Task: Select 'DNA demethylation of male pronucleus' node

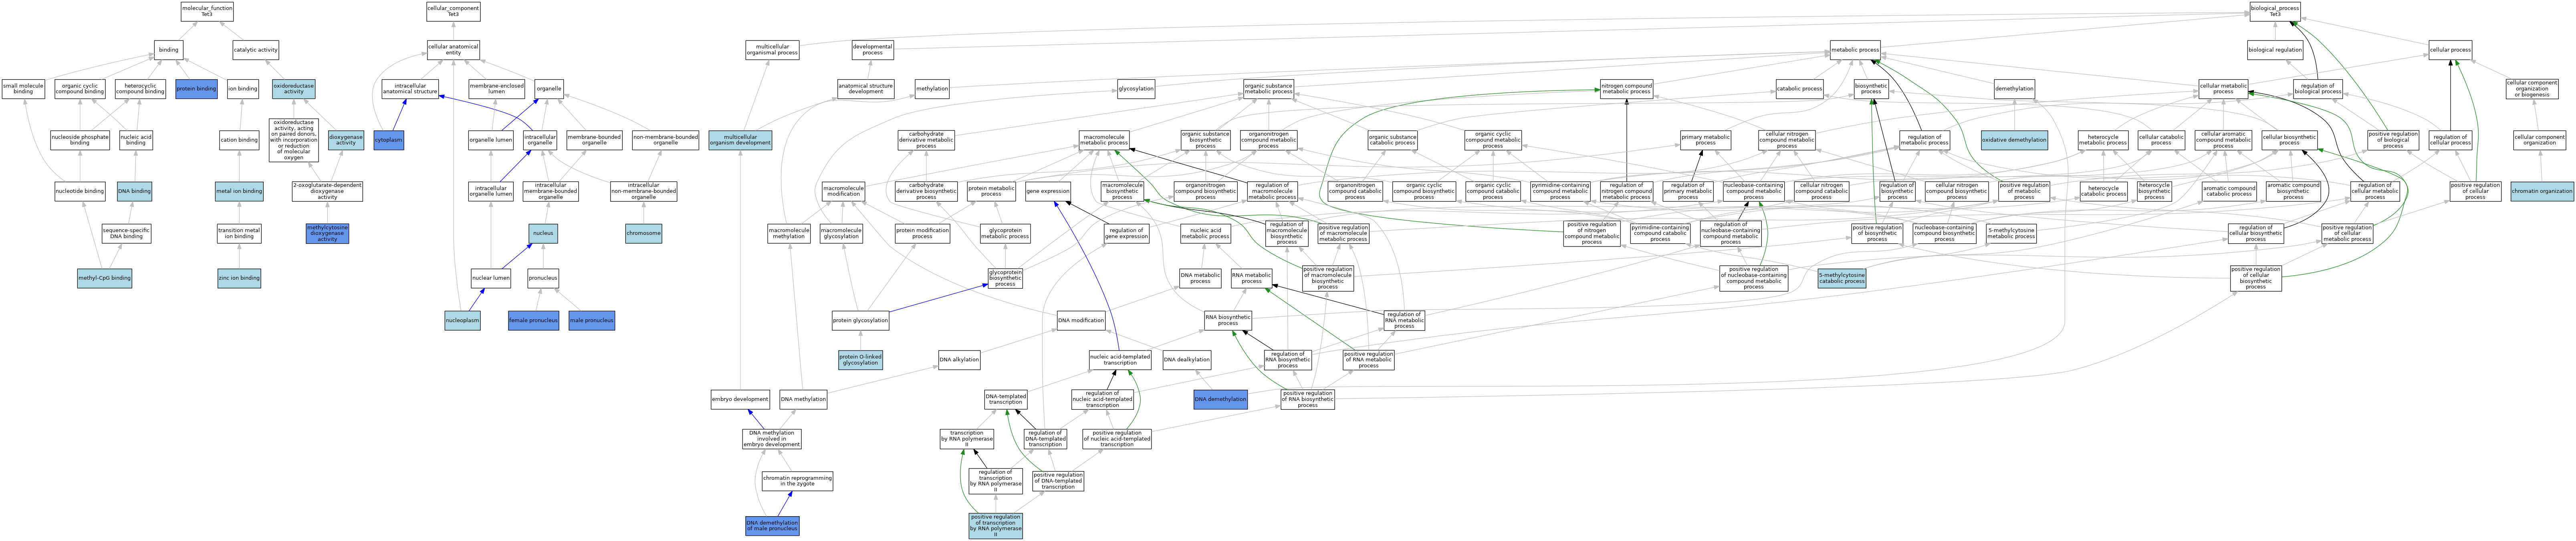Action: [772, 526]
